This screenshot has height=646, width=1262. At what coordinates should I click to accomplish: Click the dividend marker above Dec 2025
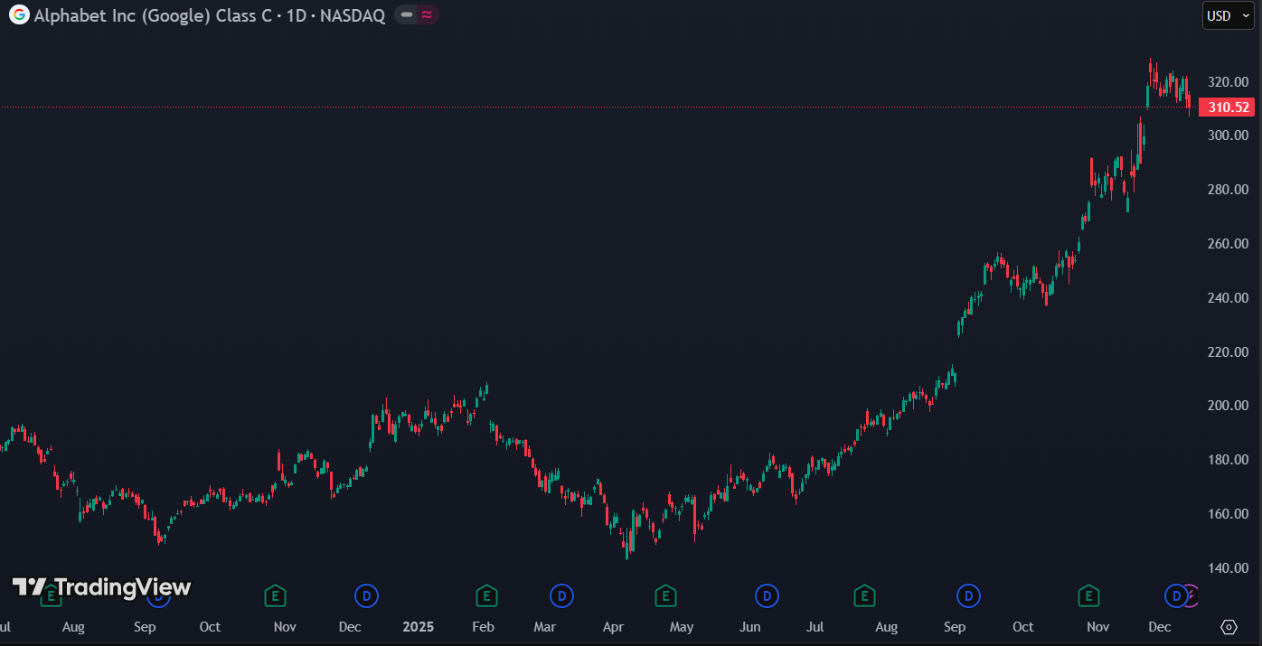point(1176,595)
